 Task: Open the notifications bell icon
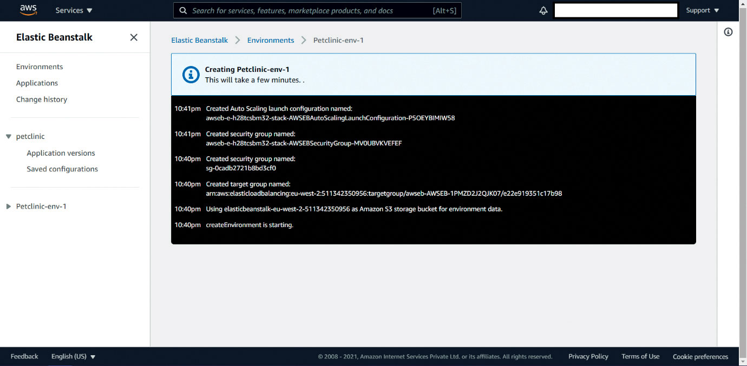(543, 10)
